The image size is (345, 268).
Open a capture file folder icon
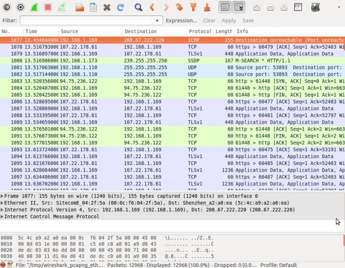(x=79, y=7)
